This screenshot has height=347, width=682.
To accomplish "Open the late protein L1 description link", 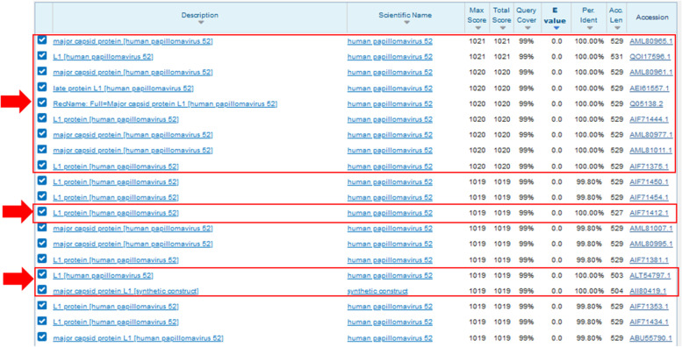I will point(123,89).
